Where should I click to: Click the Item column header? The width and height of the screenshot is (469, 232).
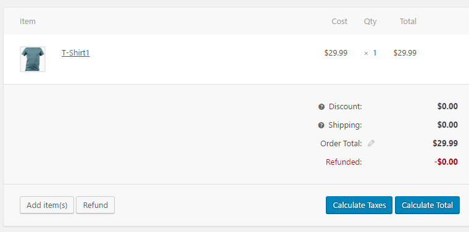click(28, 22)
